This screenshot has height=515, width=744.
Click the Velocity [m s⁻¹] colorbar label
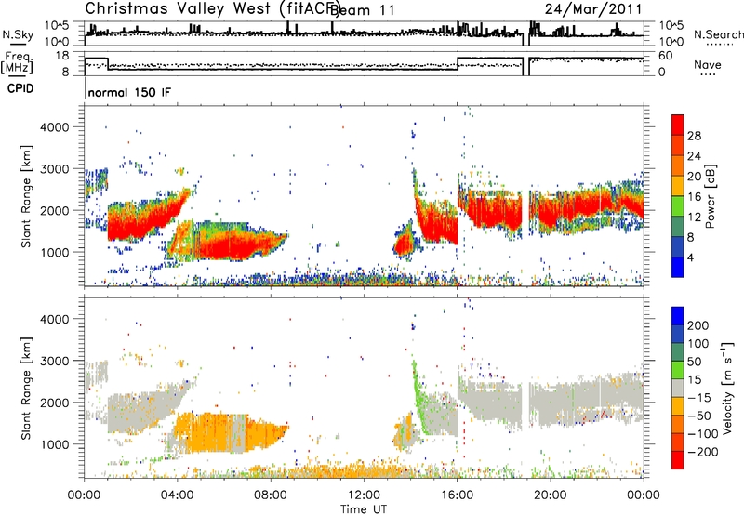tap(726, 388)
